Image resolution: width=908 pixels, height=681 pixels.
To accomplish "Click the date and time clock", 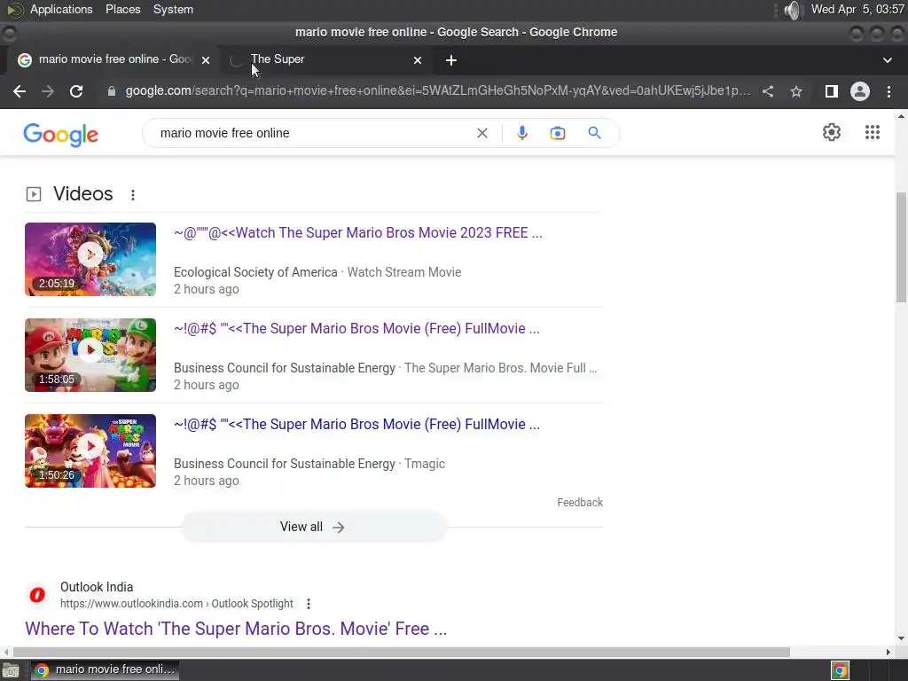I will [x=857, y=9].
